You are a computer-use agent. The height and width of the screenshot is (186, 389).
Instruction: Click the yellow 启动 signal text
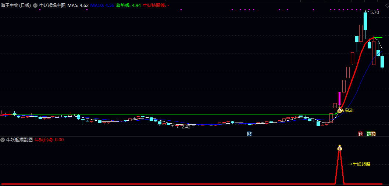[x=349, y=110]
